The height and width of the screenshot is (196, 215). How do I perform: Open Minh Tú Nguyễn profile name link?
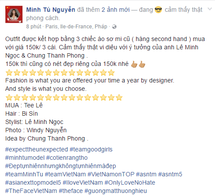[x=51, y=10]
